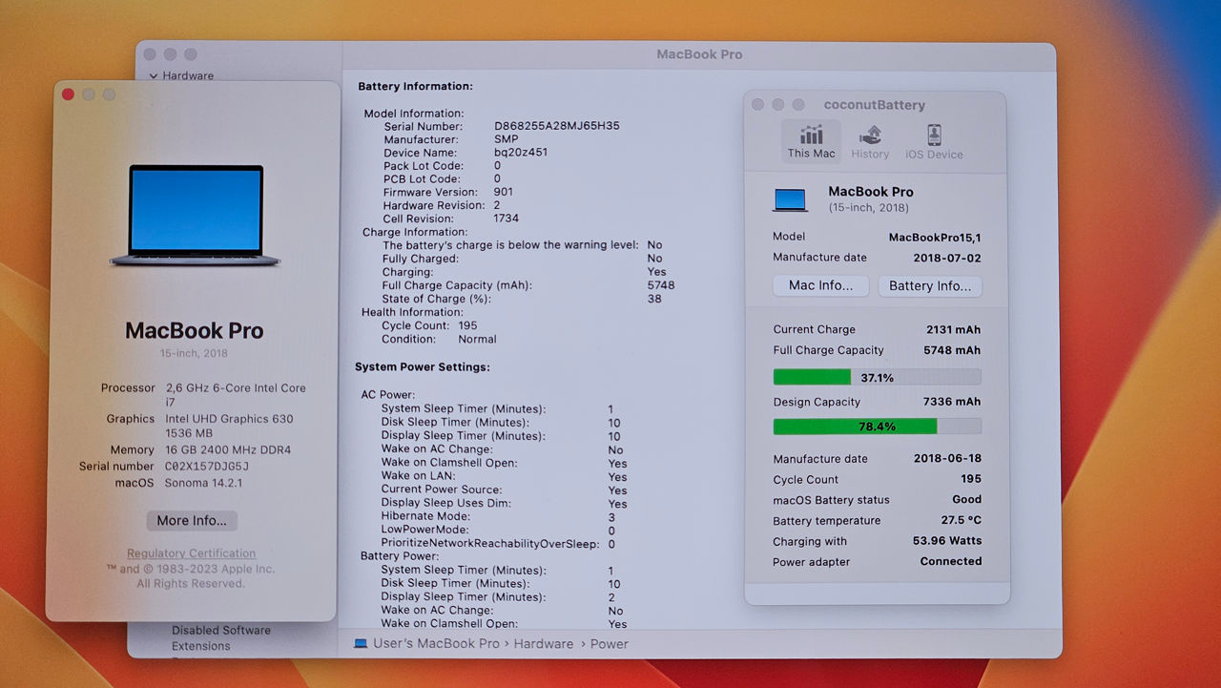1221x688 pixels.
Task: Select the This Mac tab in coconutBattery
Action: 812,141
